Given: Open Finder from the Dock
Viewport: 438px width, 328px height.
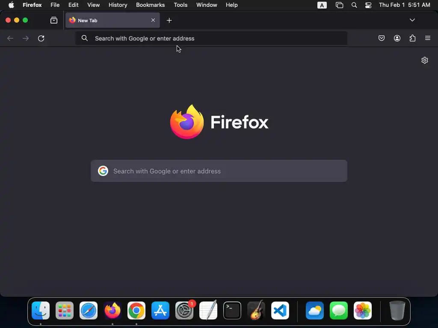Looking at the screenshot, I should click(x=41, y=310).
